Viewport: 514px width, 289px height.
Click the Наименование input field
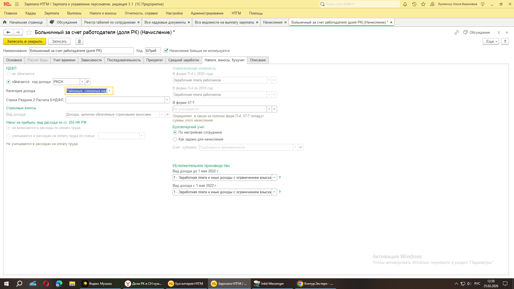pyautogui.click(x=81, y=51)
